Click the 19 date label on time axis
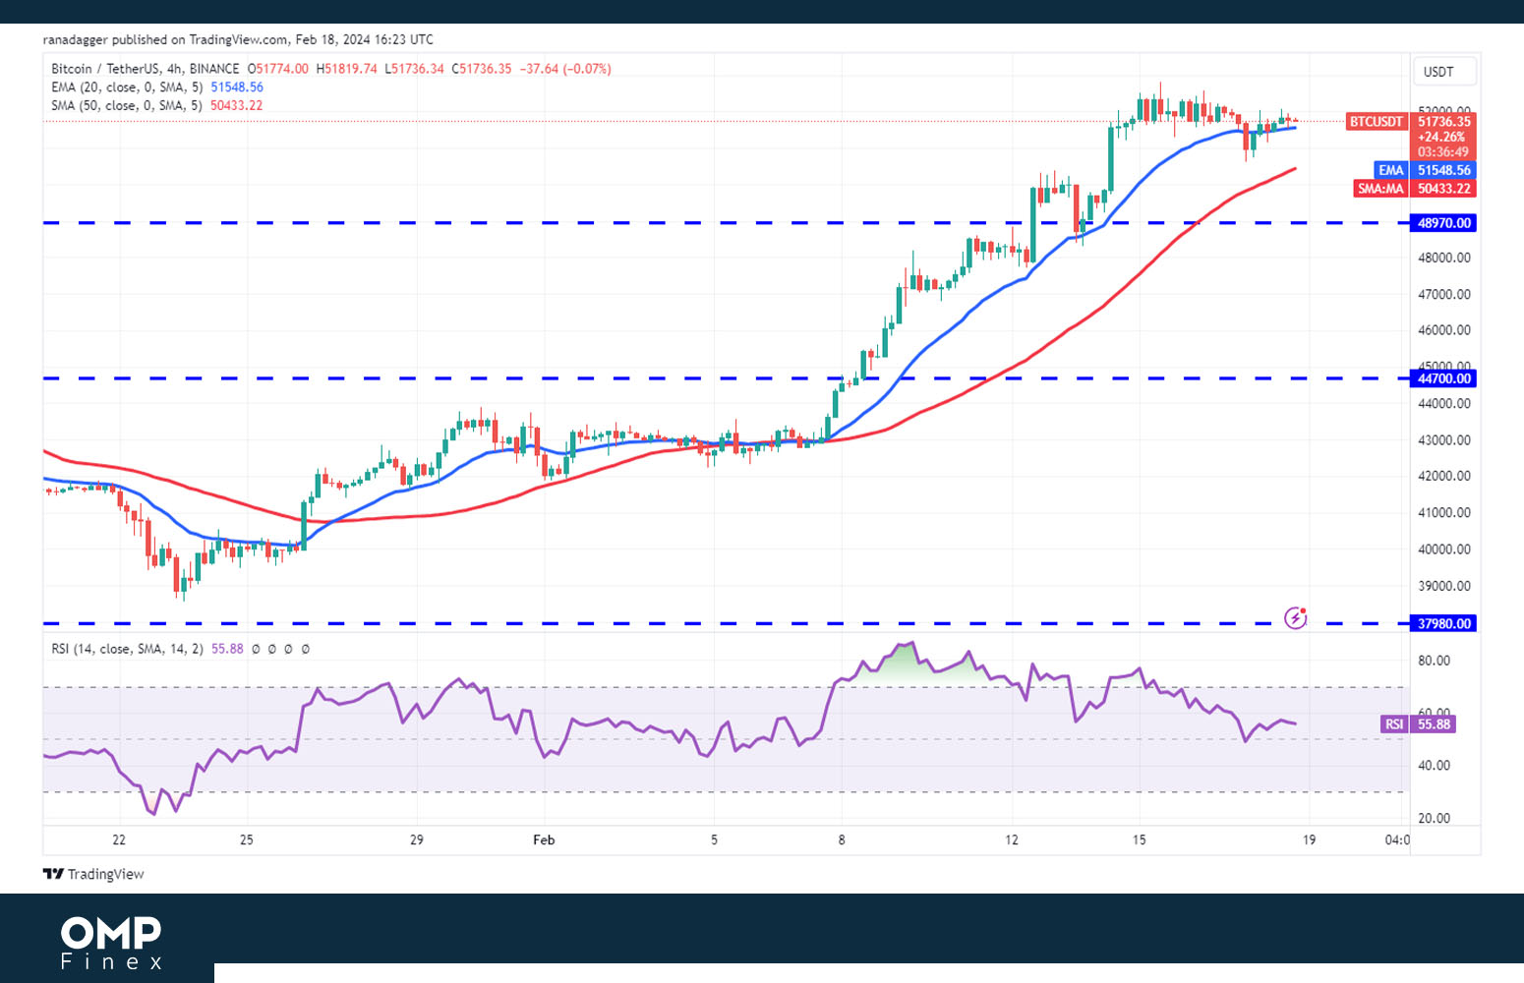 pyautogui.click(x=1309, y=839)
